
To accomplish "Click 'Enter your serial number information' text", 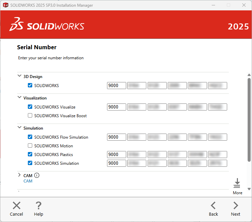I will [x=51, y=58].
